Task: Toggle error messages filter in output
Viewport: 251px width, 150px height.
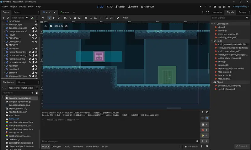Action: click(x=205, y=130)
